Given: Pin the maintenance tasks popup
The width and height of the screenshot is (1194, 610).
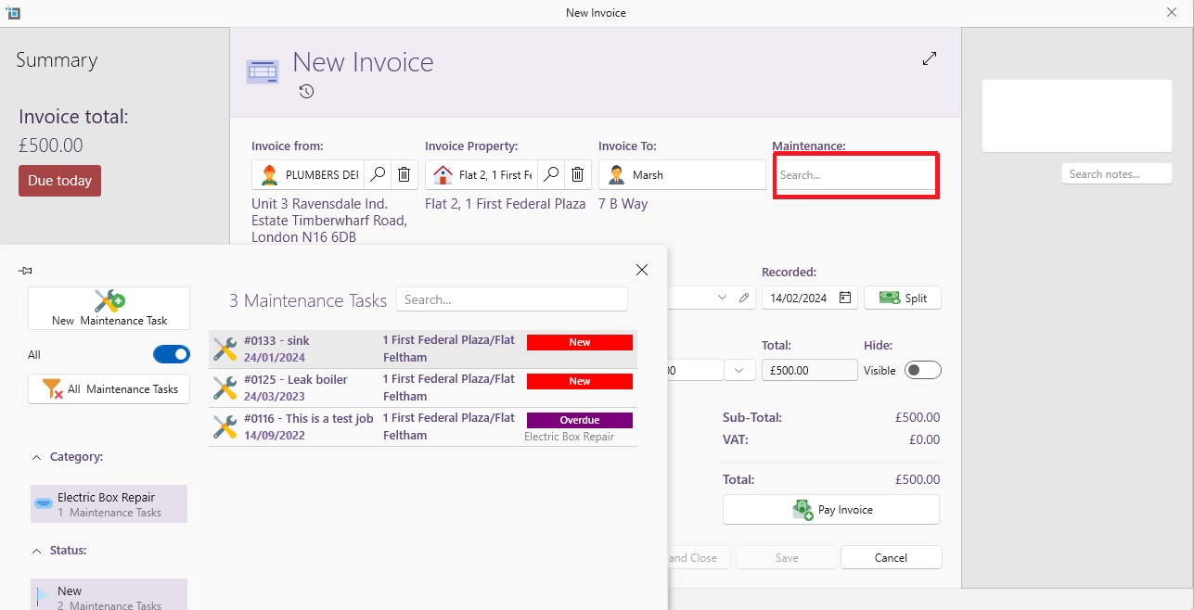Looking at the screenshot, I should (25, 271).
